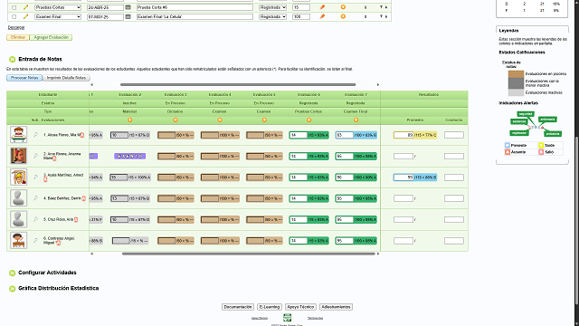Click magnifier icon next to student 3 Ayala Martínez
Screen dimensions: 579x326
[x=36, y=177]
